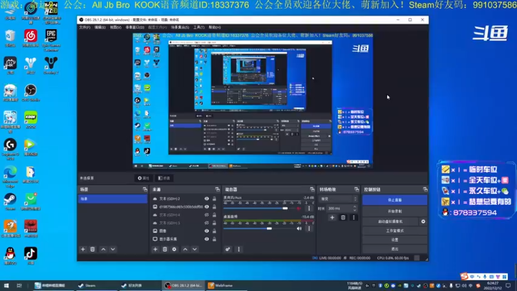Open virtual camera settings gear
This screenshot has height=291, width=517.
click(x=423, y=221)
